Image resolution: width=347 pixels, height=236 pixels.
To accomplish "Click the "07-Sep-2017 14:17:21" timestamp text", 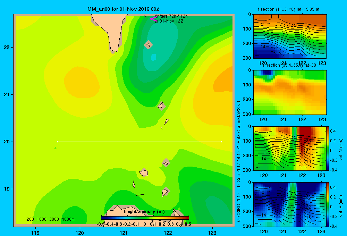I will pyautogui.click(x=239, y=167).
